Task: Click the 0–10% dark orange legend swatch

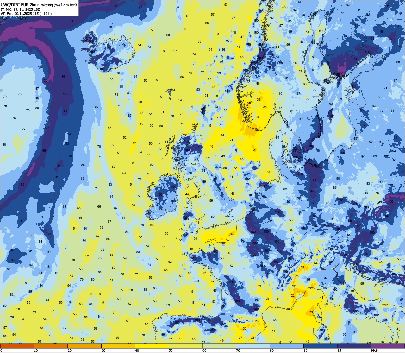Action: point(17,346)
